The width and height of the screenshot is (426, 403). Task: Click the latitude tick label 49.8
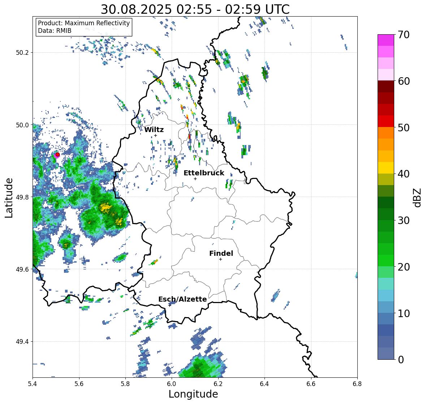[x=22, y=197]
